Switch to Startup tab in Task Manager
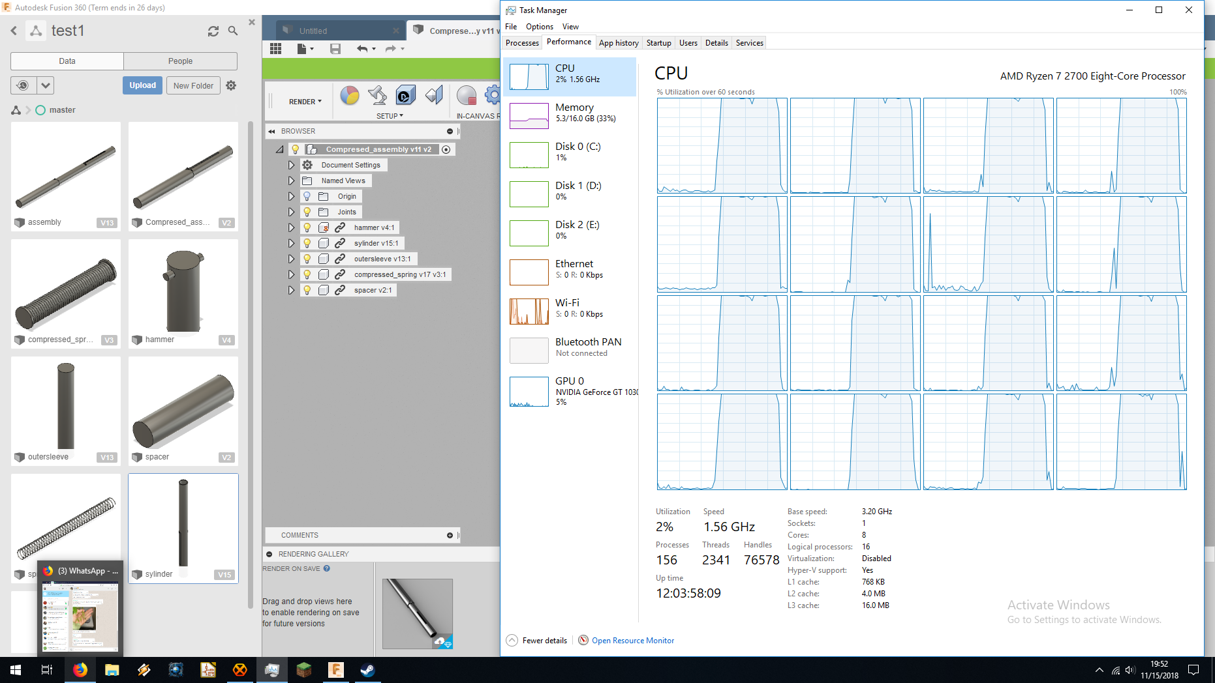 pos(658,43)
